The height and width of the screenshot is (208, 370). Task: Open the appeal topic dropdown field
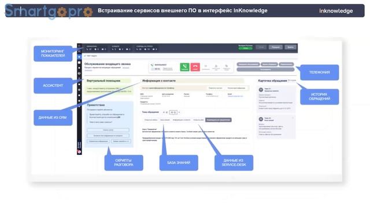click(173, 112)
